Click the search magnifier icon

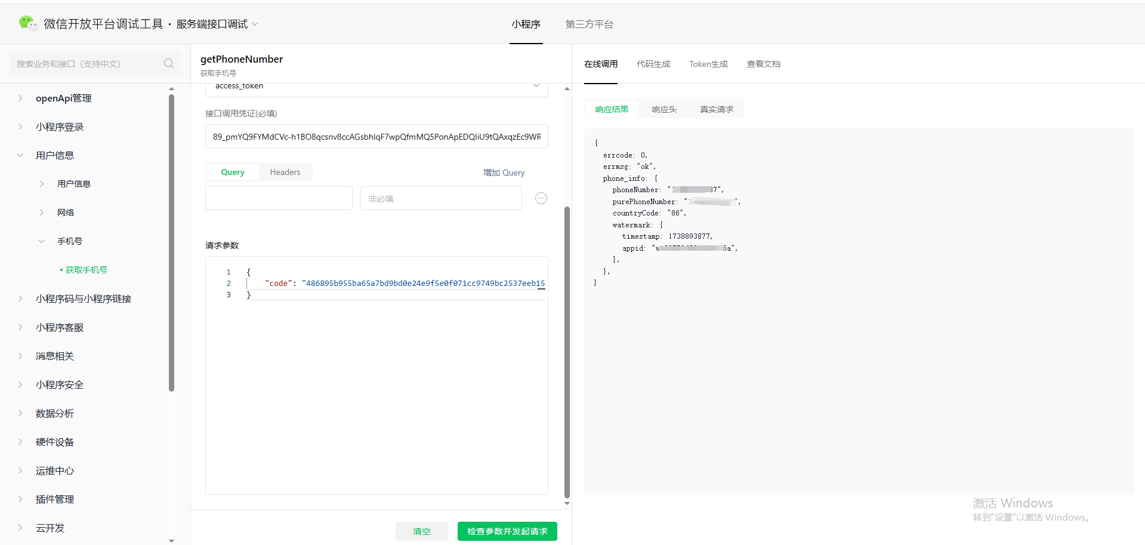(x=169, y=63)
